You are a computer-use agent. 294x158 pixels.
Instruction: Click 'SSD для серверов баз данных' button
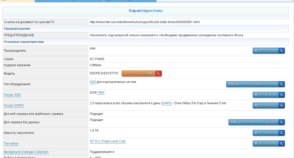(257, 122)
